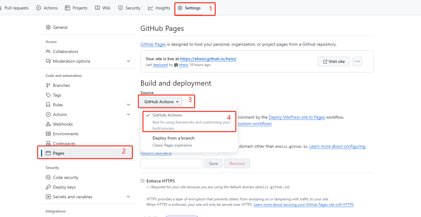
Task: Choose Deploy from a branch option
Action: pos(173,138)
